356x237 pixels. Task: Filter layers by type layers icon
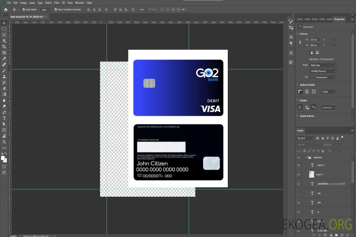pos(328,138)
